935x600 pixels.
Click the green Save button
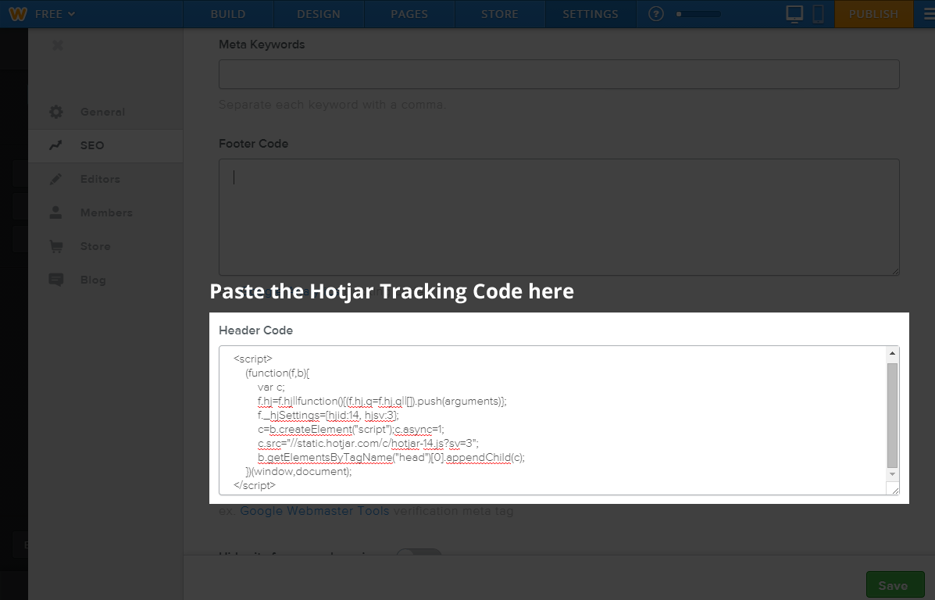tap(895, 585)
